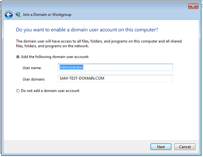Click the "Join a Domain or Workgroup" title text

pos(47,15)
